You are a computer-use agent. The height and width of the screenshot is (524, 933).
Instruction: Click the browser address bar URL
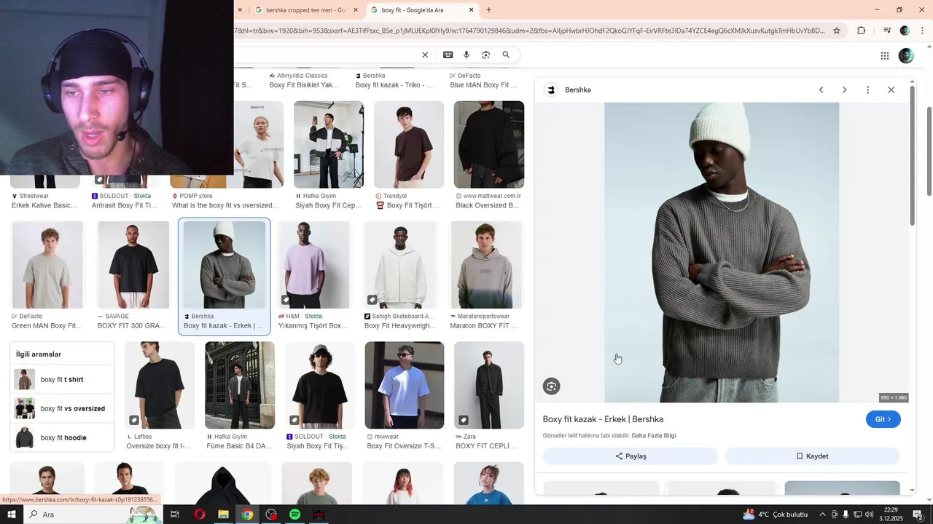click(x=529, y=31)
